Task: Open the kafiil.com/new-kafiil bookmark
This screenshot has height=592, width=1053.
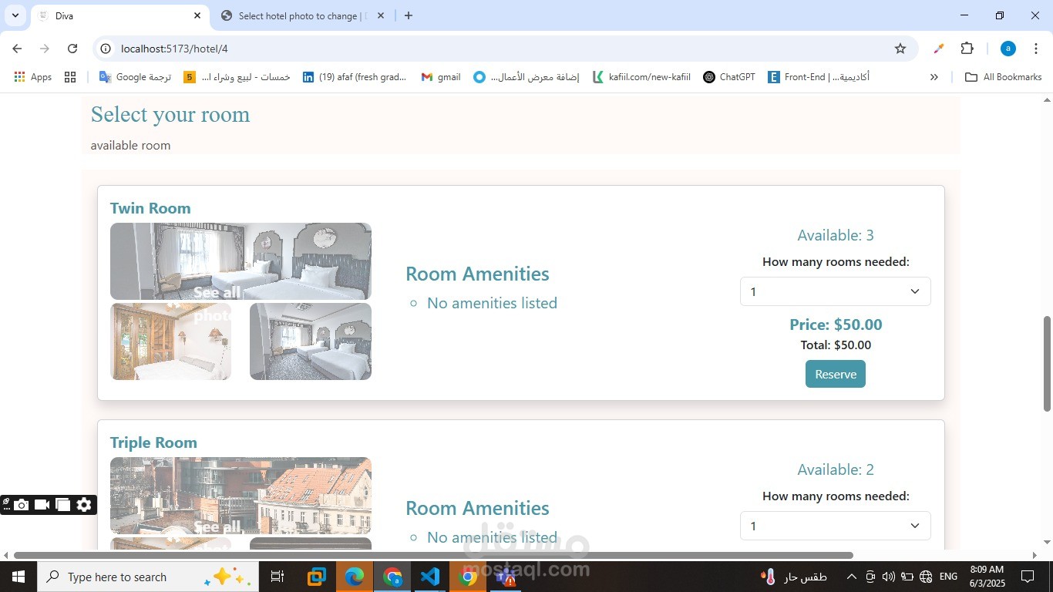Action: (x=641, y=77)
